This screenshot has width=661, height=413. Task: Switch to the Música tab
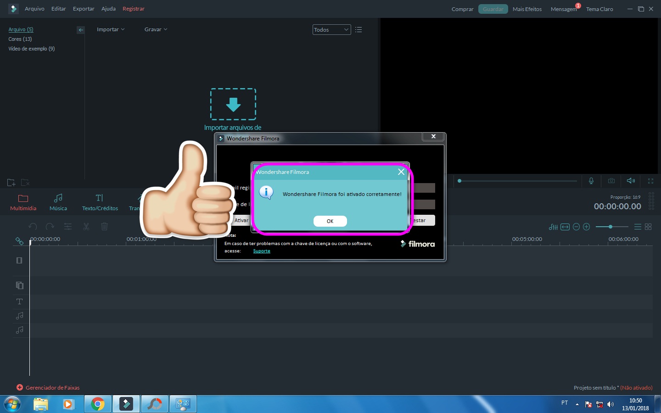click(58, 202)
